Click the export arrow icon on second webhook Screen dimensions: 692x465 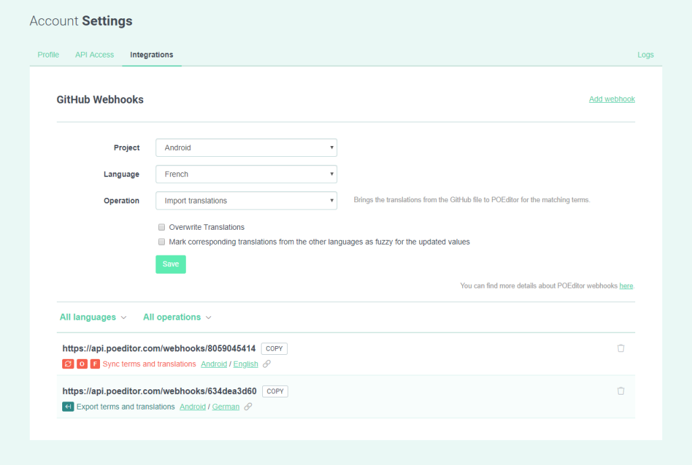click(68, 406)
